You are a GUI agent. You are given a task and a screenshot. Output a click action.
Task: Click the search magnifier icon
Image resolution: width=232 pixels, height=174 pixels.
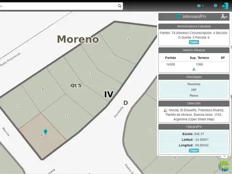pos(119,6)
